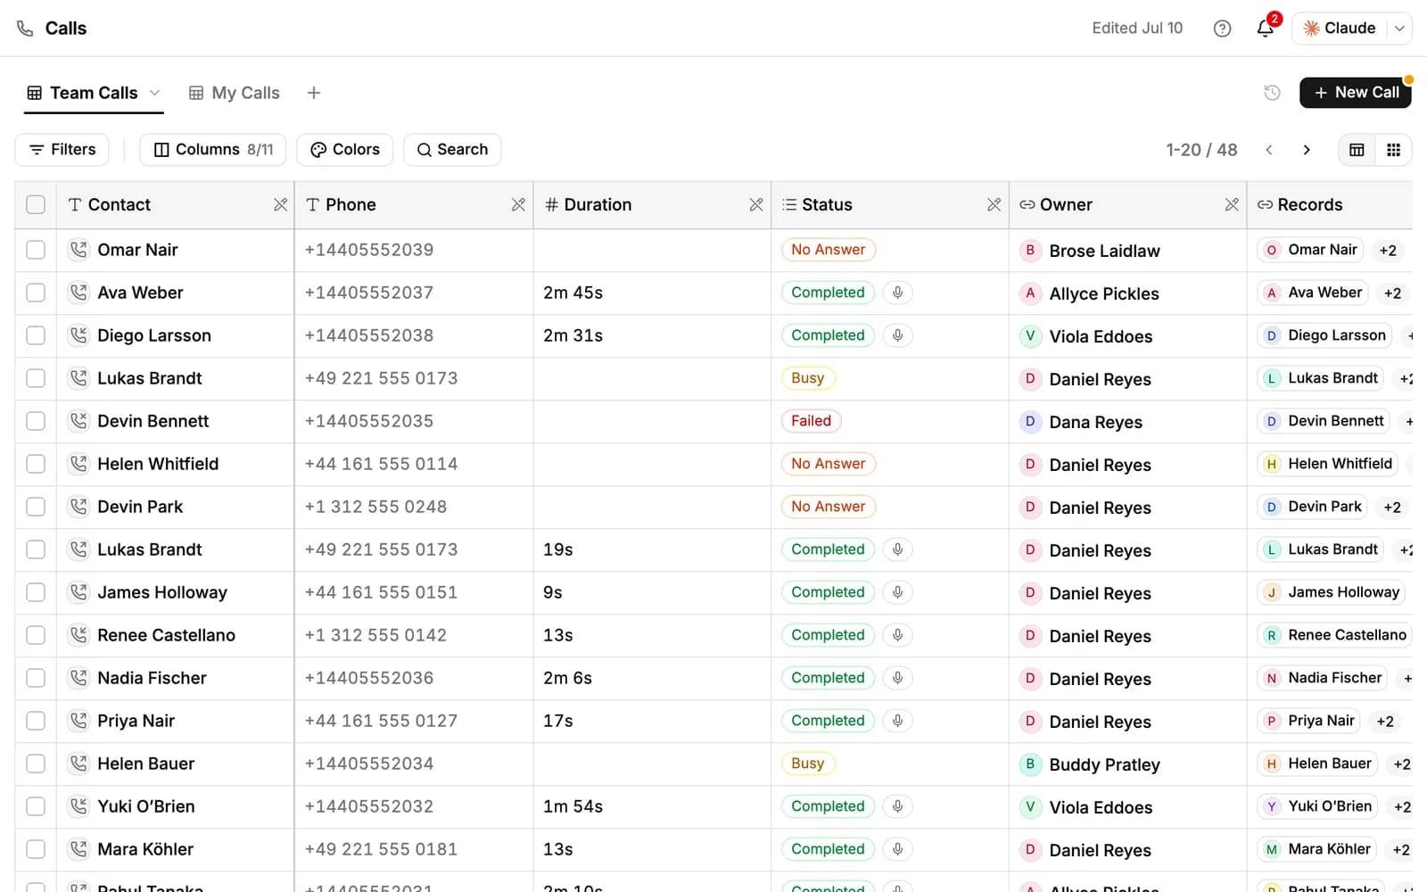Switch to table layout view icon
The width and height of the screenshot is (1427, 892).
point(1357,150)
